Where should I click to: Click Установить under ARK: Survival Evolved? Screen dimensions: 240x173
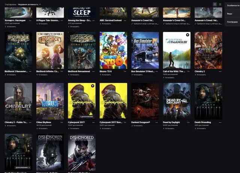[105, 24]
